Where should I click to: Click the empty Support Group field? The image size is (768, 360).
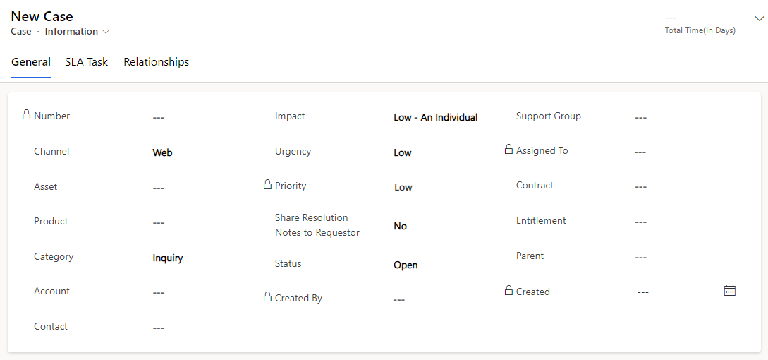pos(685,118)
